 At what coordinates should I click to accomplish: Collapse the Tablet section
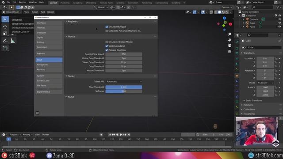(66, 76)
